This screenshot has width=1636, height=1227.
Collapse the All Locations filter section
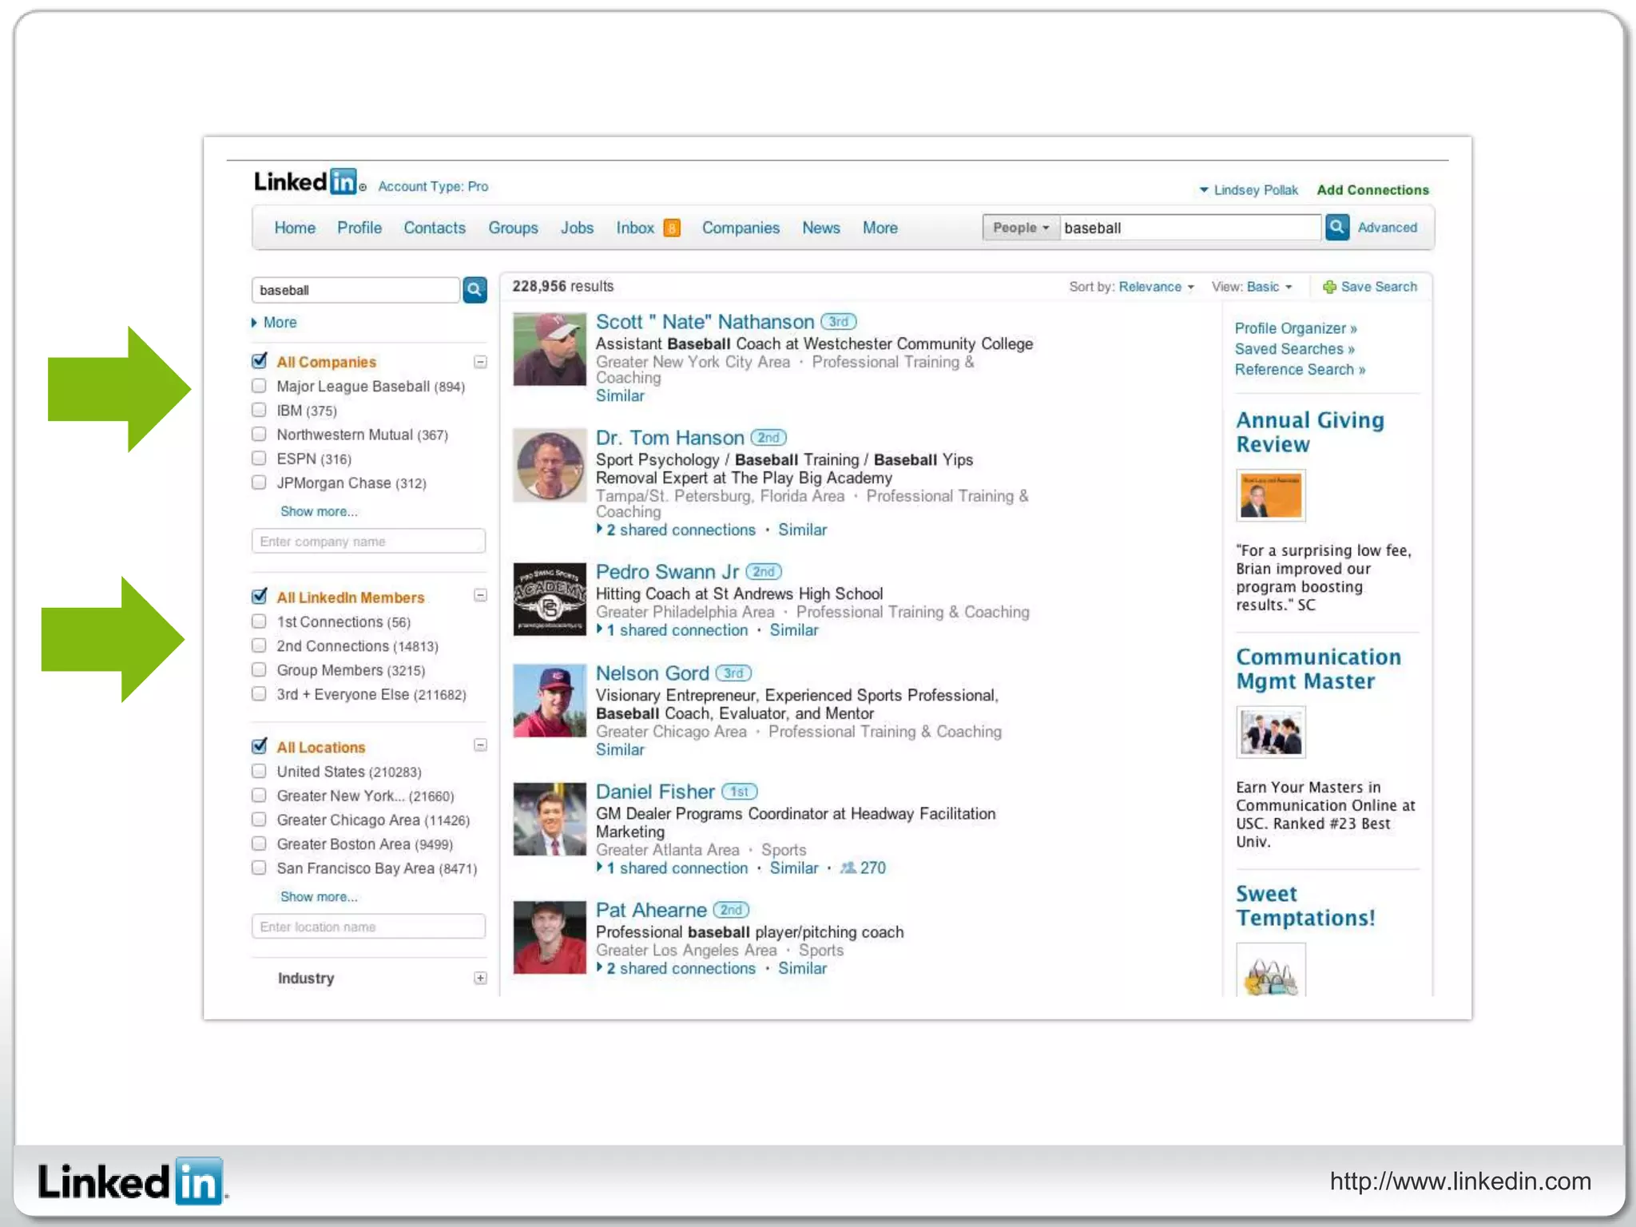coord(480,745)
